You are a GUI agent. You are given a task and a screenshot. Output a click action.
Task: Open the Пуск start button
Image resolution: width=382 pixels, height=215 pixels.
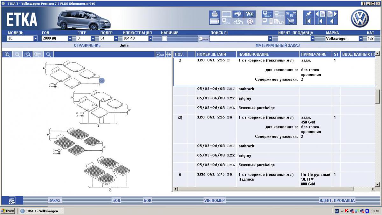pos(8,211)
